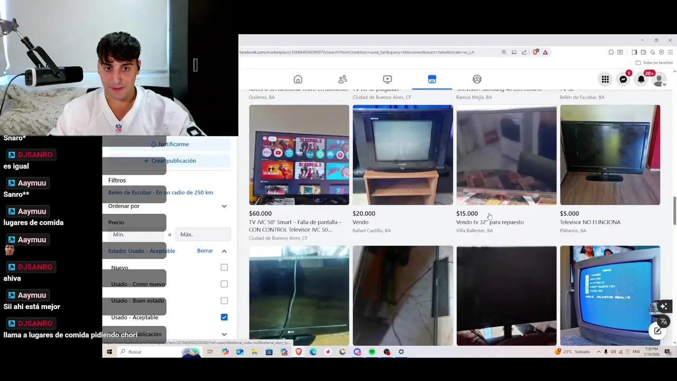Open account profile picture menu
This screenshot has width=677, height=381.
pyautogui.click(x=659, y=79)
